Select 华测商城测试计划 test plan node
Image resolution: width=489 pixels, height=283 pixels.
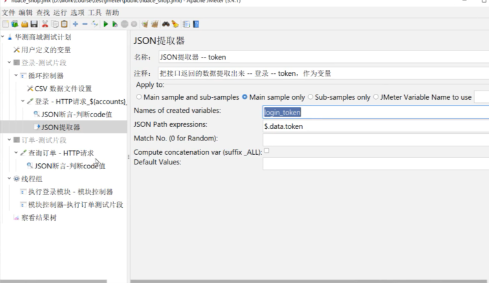pos(43,37)
